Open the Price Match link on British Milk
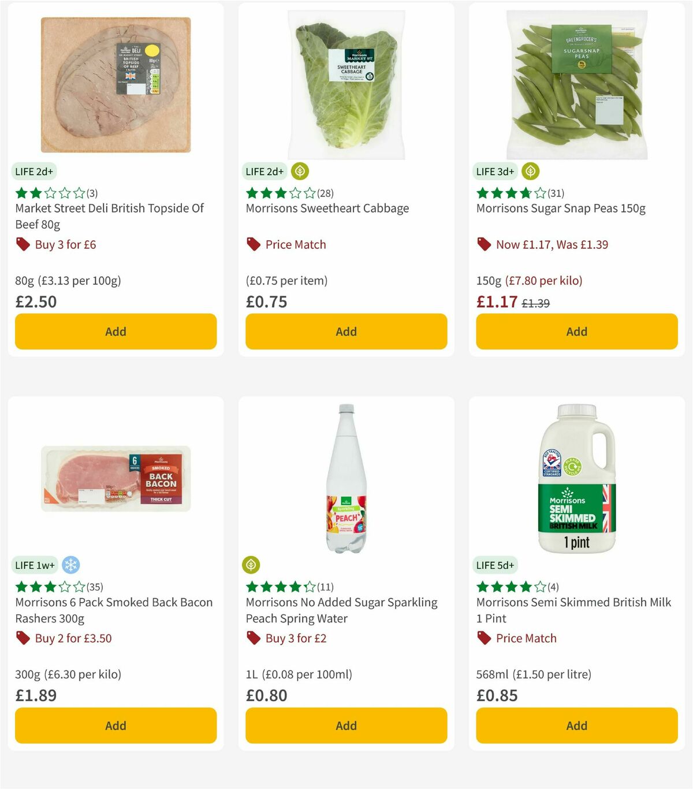The width and height of the screenshot is (693, 789). (x=526, y=638)
